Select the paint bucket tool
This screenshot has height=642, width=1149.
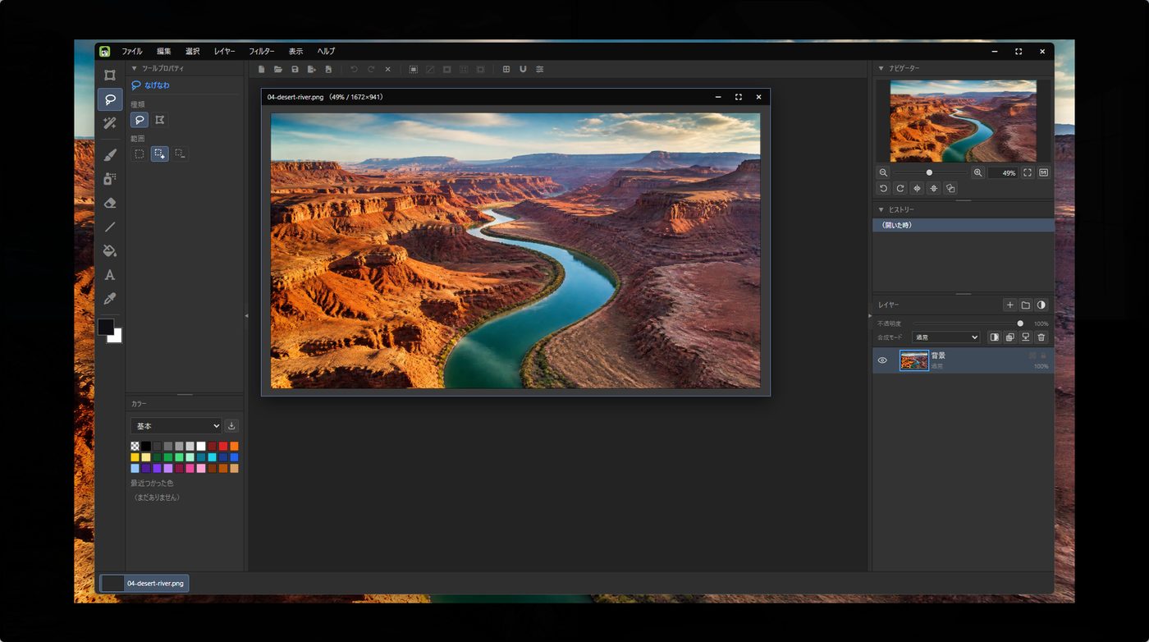pyautogui.click(x=110, y=250)
